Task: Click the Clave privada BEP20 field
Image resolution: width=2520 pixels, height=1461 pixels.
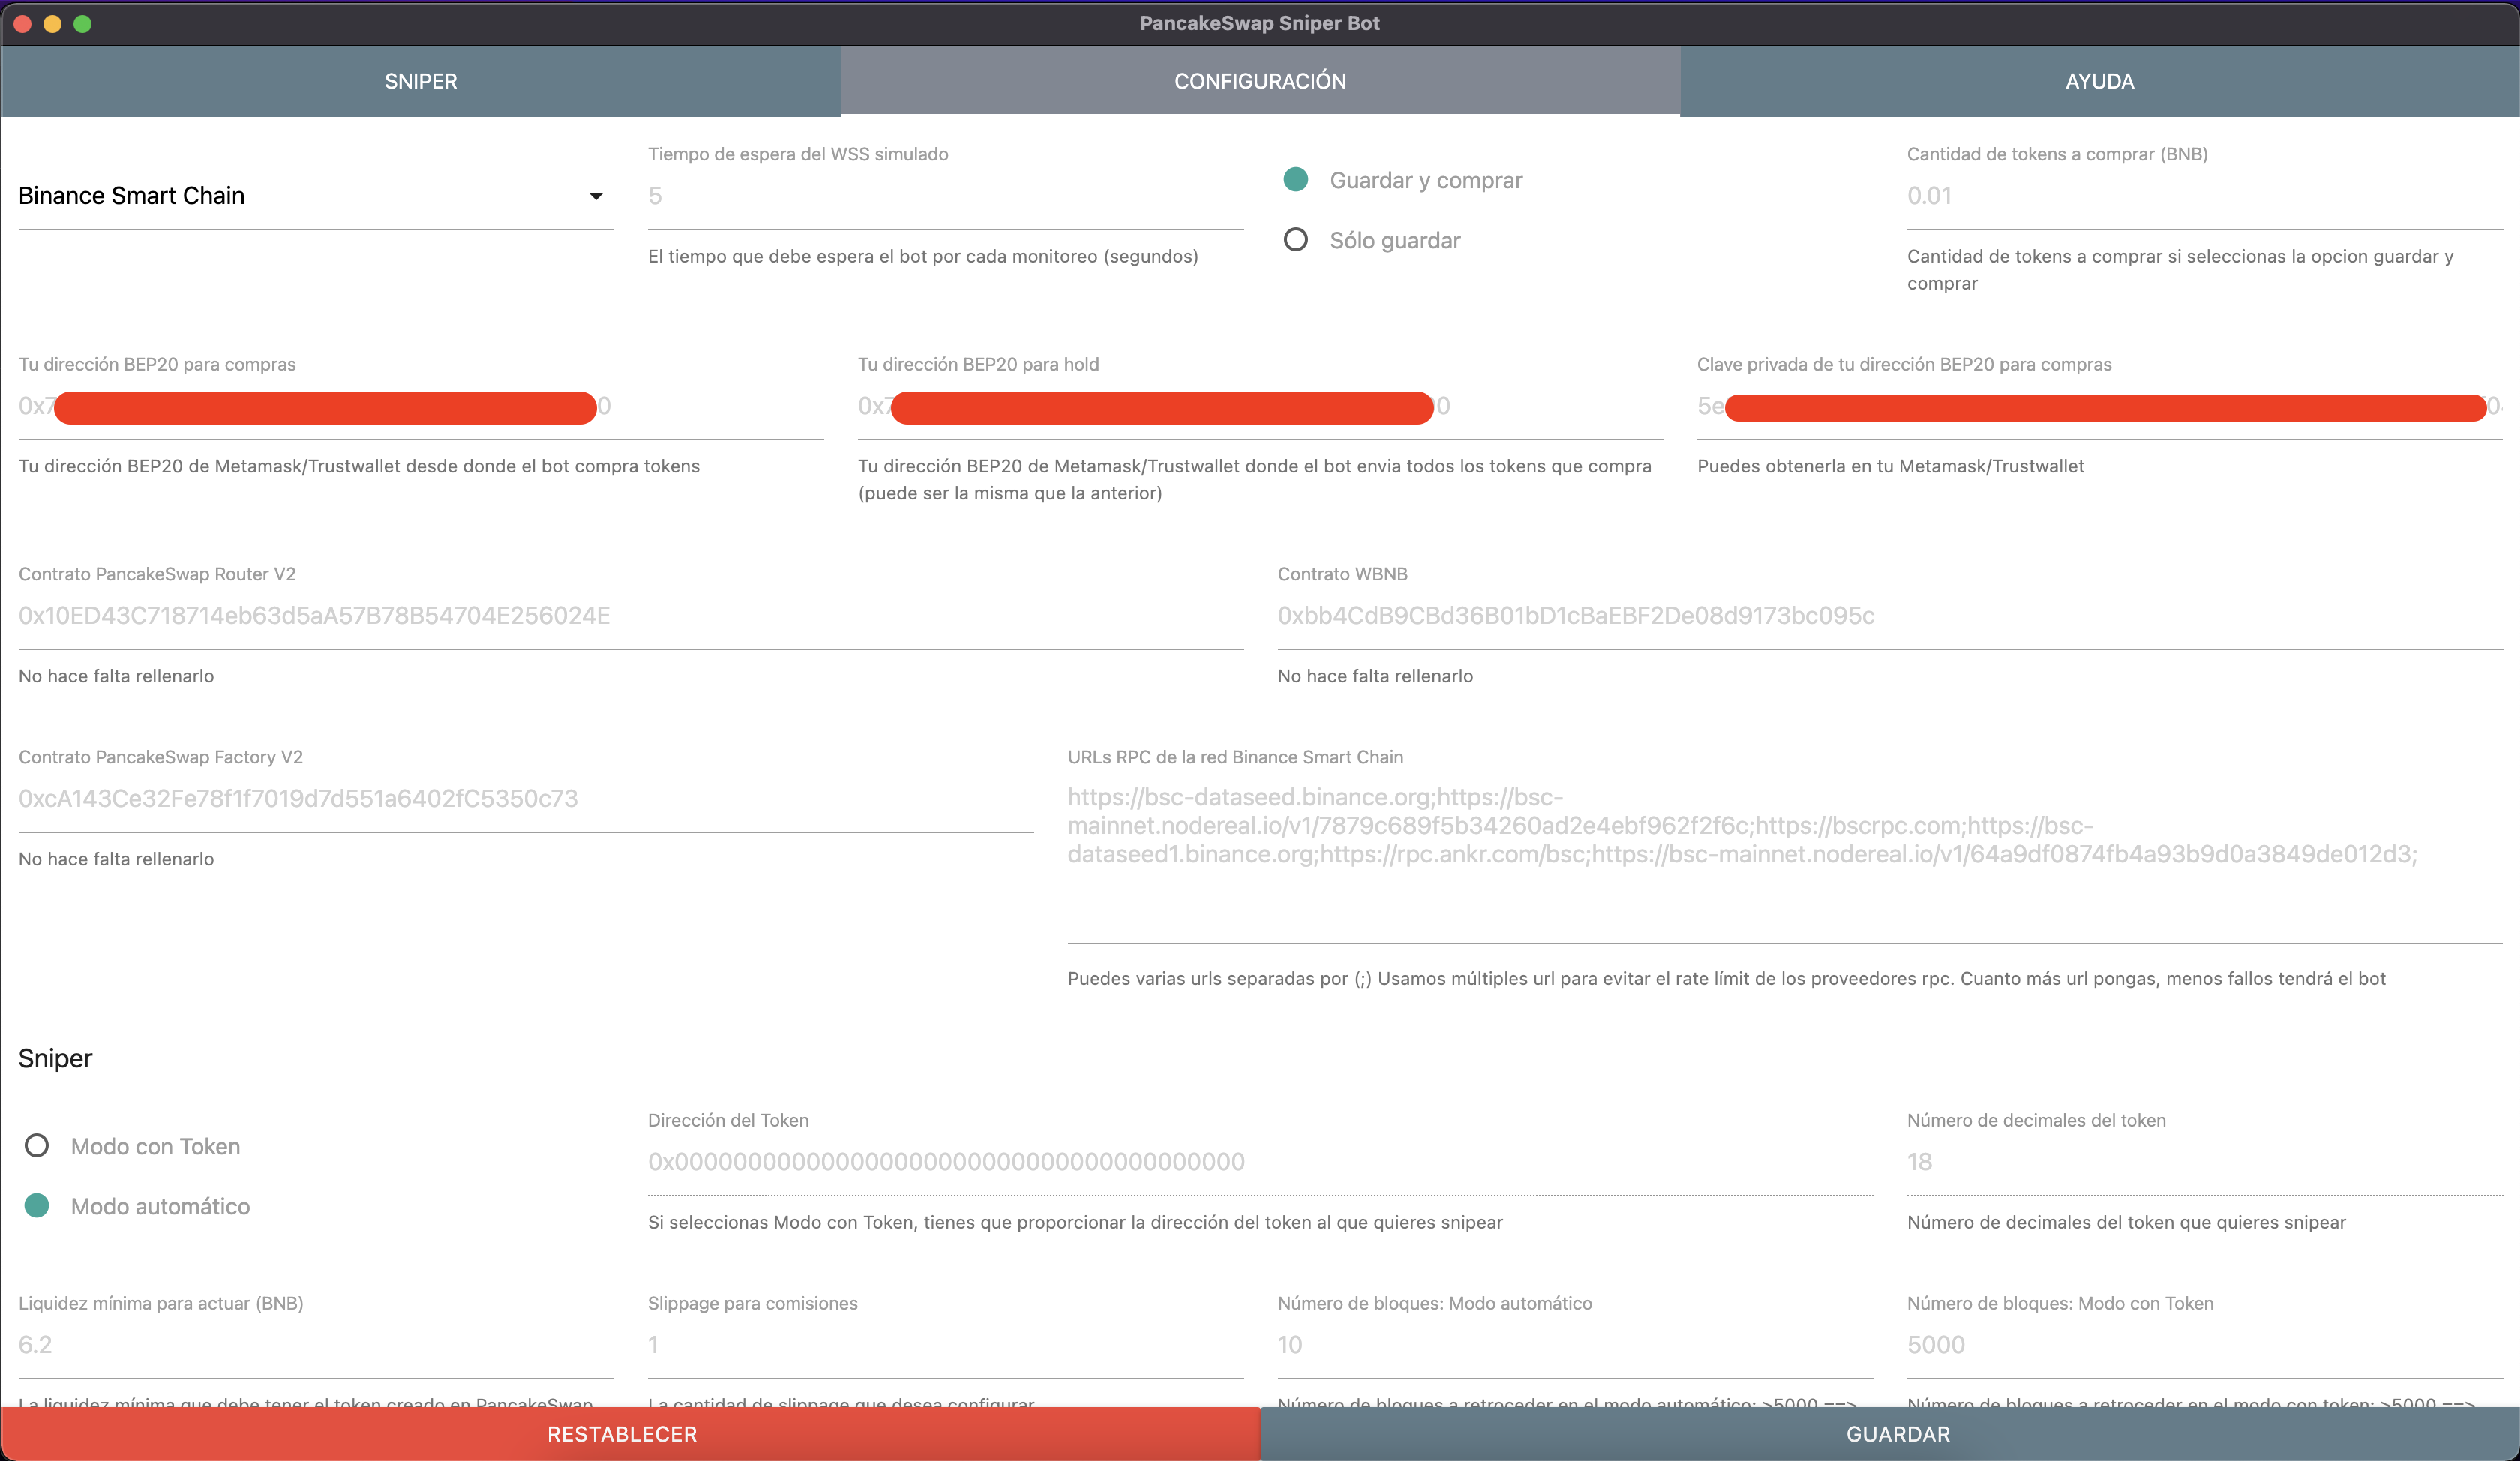Action: click(x=2100, y=406)
